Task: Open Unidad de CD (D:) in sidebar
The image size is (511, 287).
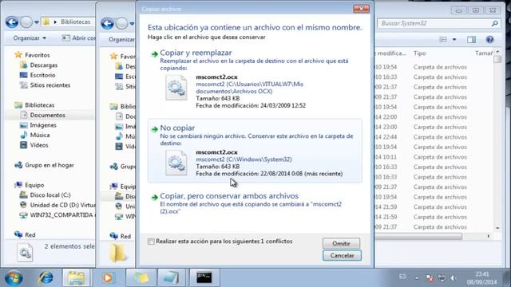Action: coord(62,206)
